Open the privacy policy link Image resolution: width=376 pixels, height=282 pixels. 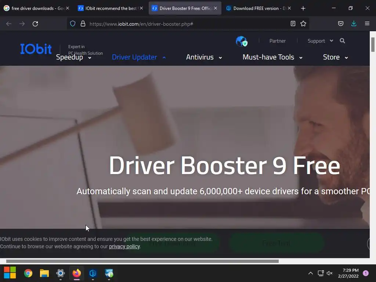pyautogui.click(x=124, y=246)
